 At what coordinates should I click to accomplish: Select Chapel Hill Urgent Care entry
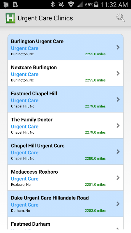point(65,151)
